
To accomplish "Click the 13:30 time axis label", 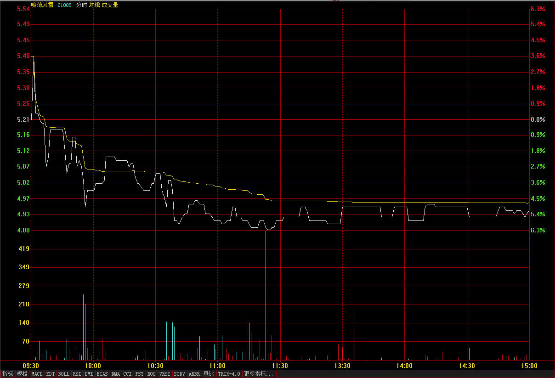I will point(342,366).
